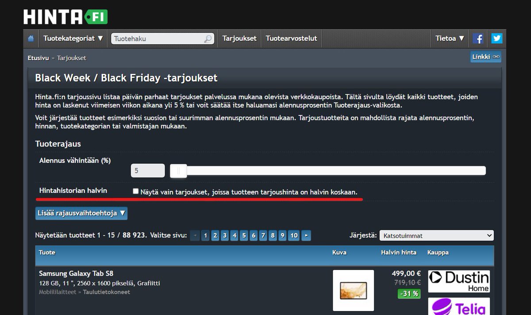Expand the Tuotekategoriat menu
Screen dimensions: 531x315
tap(73, 38)
